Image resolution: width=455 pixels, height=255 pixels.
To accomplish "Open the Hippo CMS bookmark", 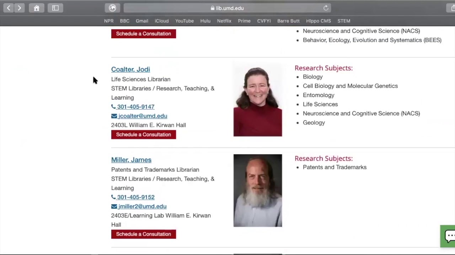I will (318, 21).
